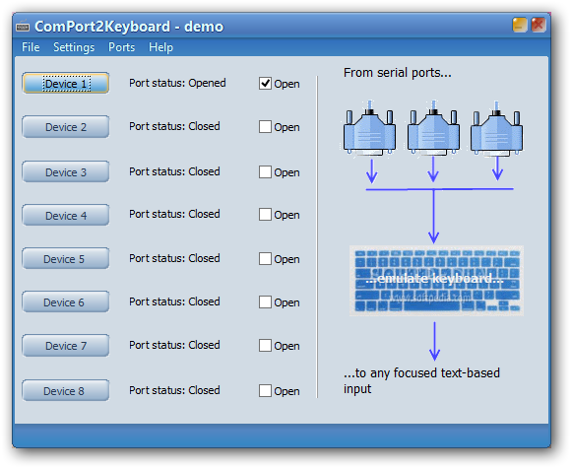
Task: Click the 'Port status: Opened' text
Action: [177, 83]
